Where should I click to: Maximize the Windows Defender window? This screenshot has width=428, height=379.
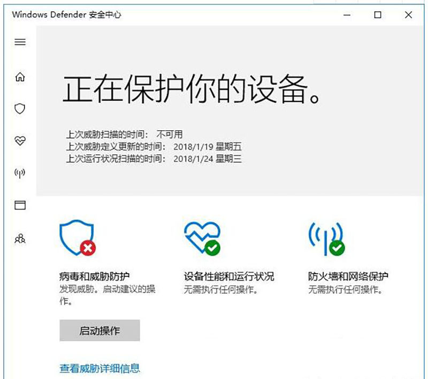(x=378, y=15)
